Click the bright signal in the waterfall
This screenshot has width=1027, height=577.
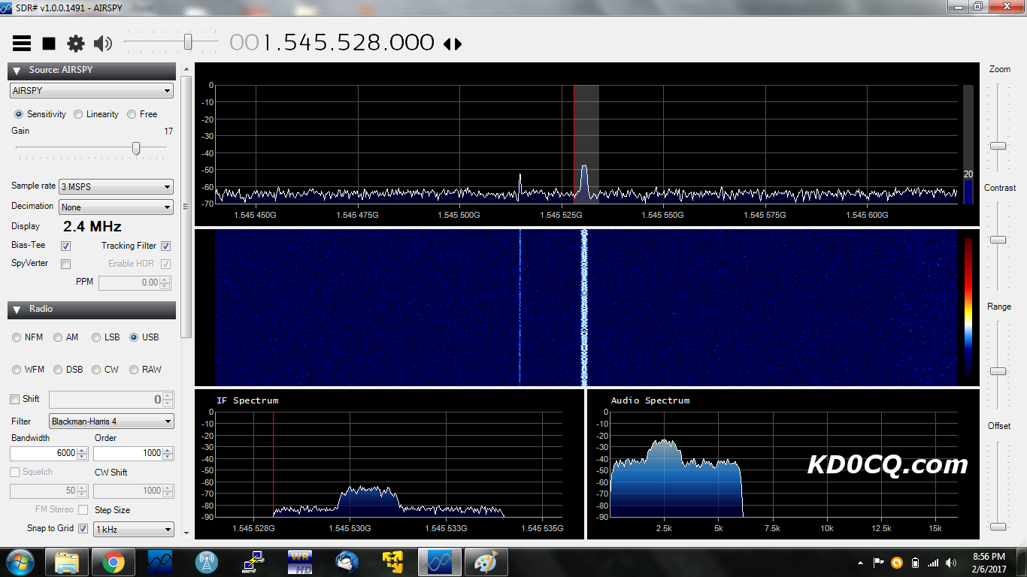coord(584,308)
